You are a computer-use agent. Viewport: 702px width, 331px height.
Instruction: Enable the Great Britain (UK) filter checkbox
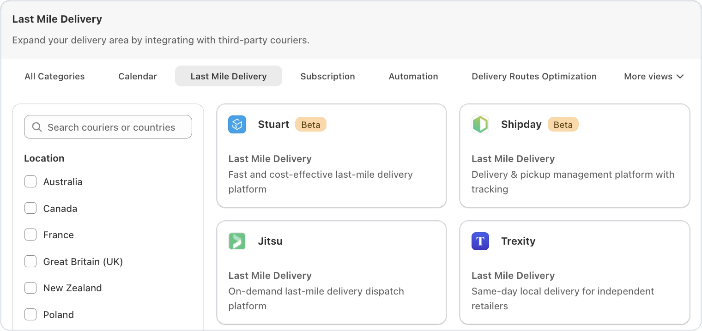click(30, 262)
